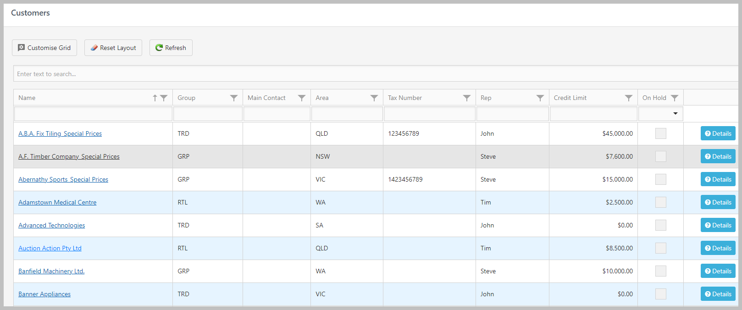Open Details for Auction Action Pty Ltd
This screenshot has height=310, width=742.
point(718,248)
